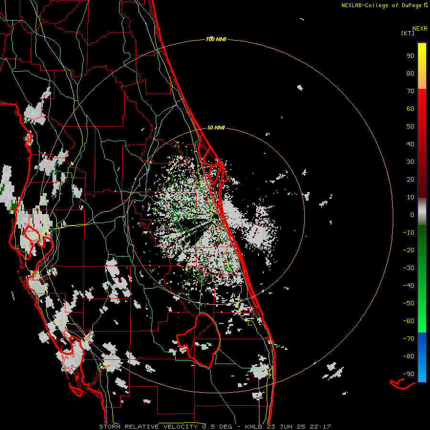Click the -10 value on the velocity scale
This screenshot has width=430, height=430.
click(408, 233)
